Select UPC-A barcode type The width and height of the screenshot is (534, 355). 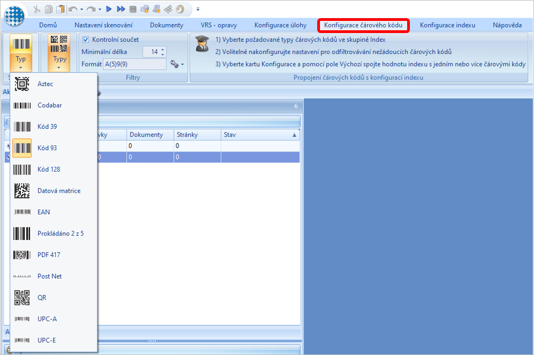[54, 319]
